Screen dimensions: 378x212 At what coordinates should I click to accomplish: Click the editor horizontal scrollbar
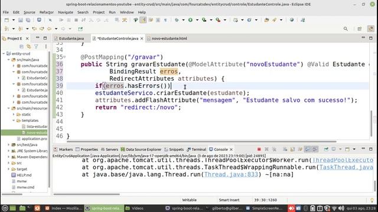click(x=201, y=141)
